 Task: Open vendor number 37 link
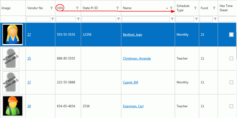point(29,82)
